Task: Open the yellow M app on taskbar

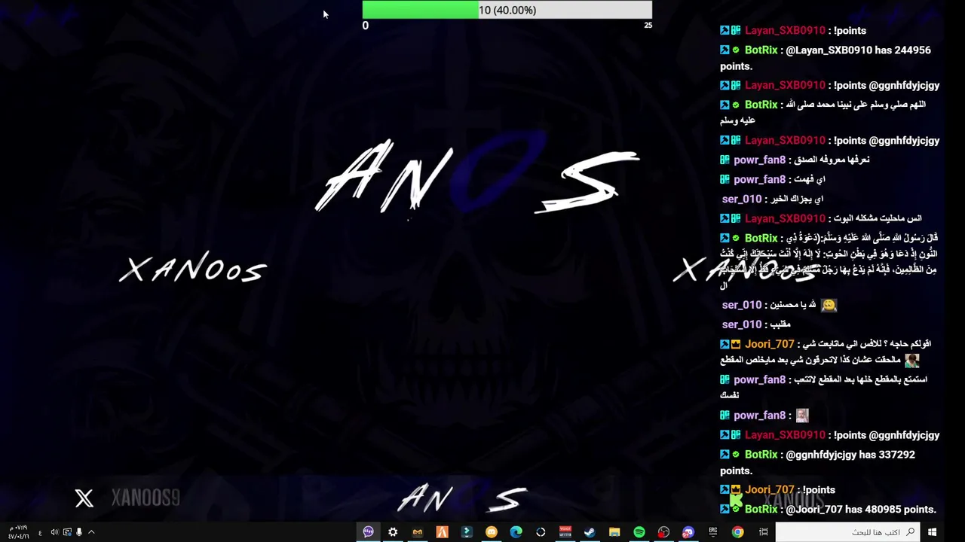Action: click(418, 532)
